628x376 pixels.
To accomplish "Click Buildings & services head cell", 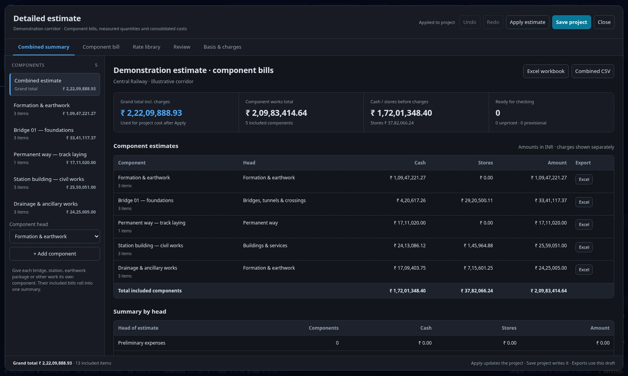I will (265, 245).
